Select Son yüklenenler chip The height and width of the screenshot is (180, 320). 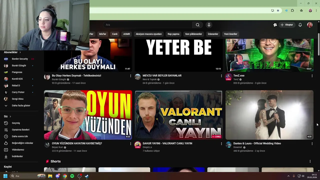[x=193, y=34]
